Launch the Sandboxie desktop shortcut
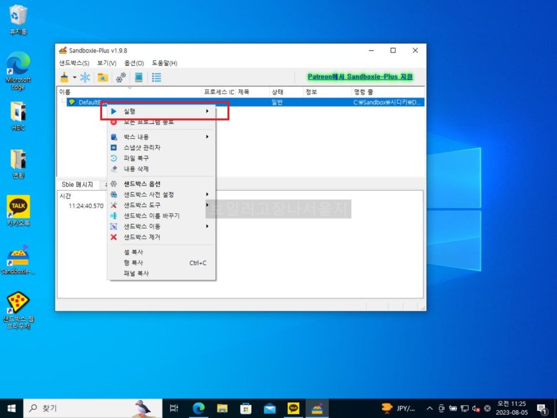This screenshot has height=418, width=557. pos(18,259)
